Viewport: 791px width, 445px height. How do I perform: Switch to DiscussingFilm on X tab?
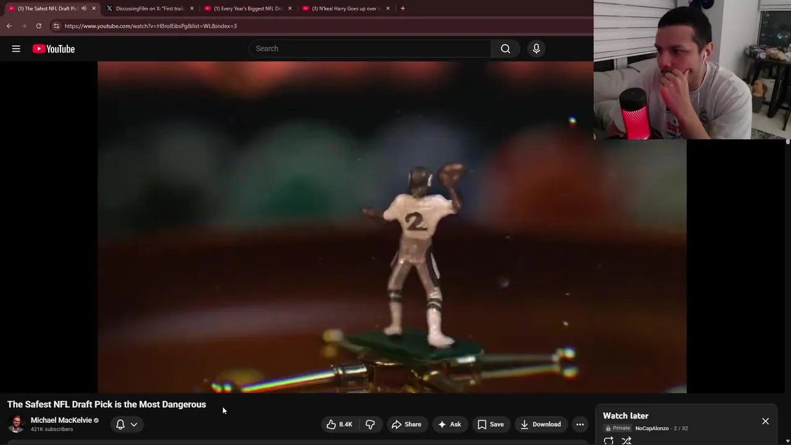(x=149, y=9)
